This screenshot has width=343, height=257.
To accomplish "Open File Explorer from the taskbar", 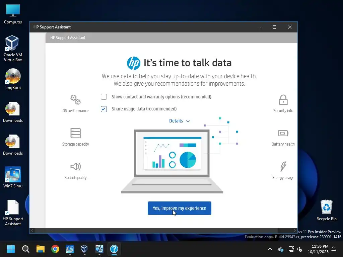I will click(x=41, y=249).
